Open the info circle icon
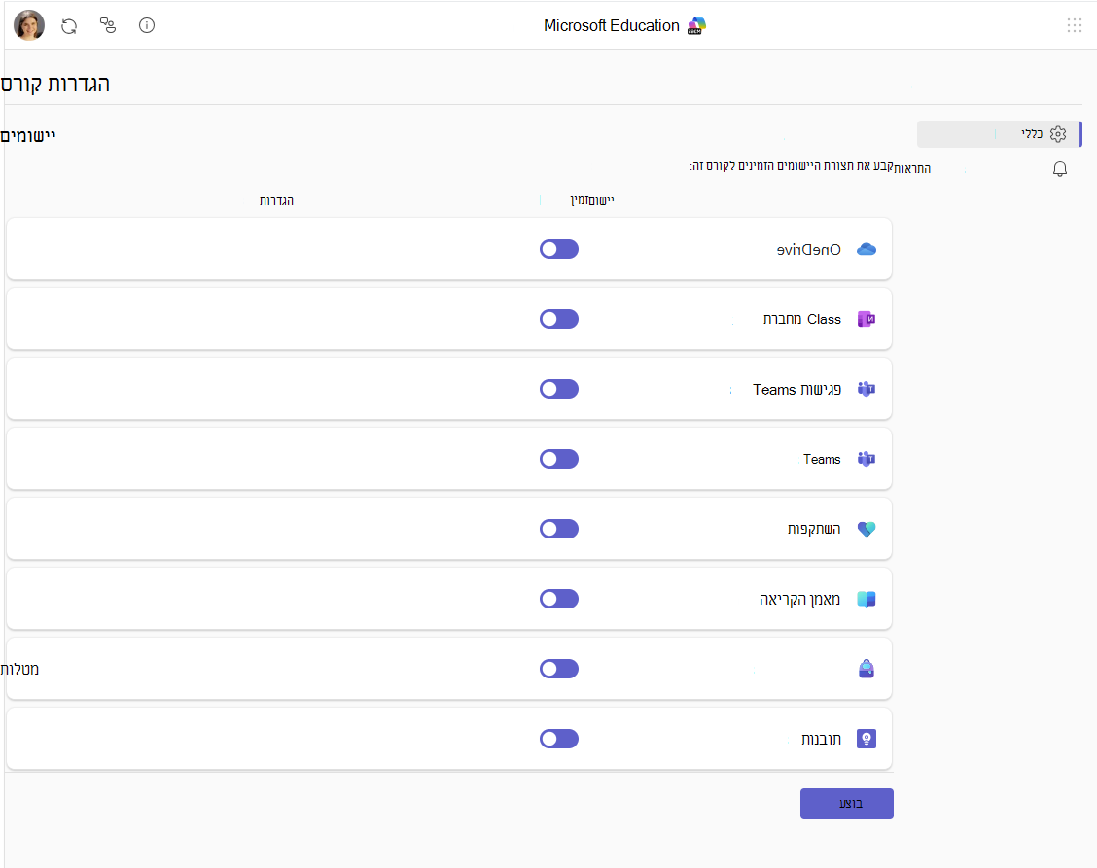1097x868 pixels. pos(147,26)
